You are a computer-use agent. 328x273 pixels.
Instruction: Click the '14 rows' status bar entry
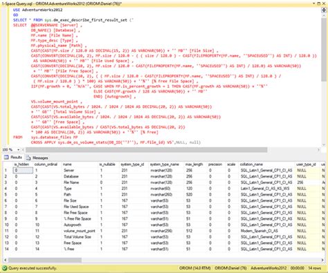tap(315, 268)
